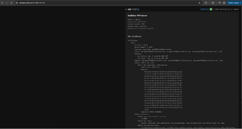The width and height of the screenshot is (242, 129).
Task: Click the Not Before validity date
Action: click(x=153, y=56)
